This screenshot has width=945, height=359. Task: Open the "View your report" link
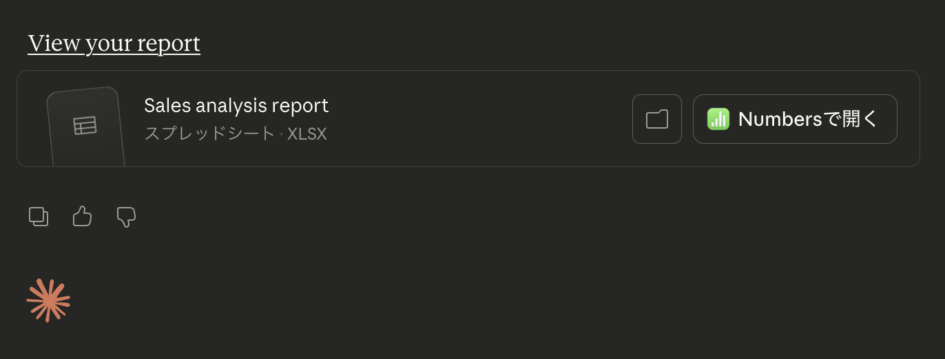coord(114,43)
